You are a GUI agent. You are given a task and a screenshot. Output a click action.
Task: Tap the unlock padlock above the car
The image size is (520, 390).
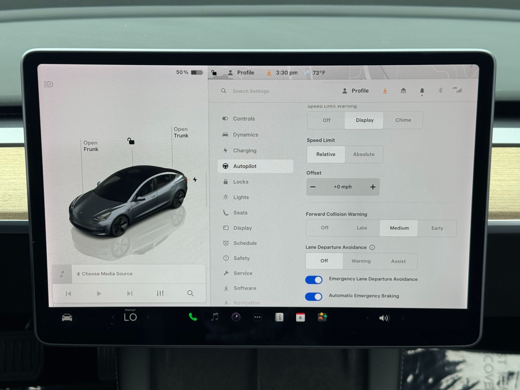(131, 141)
